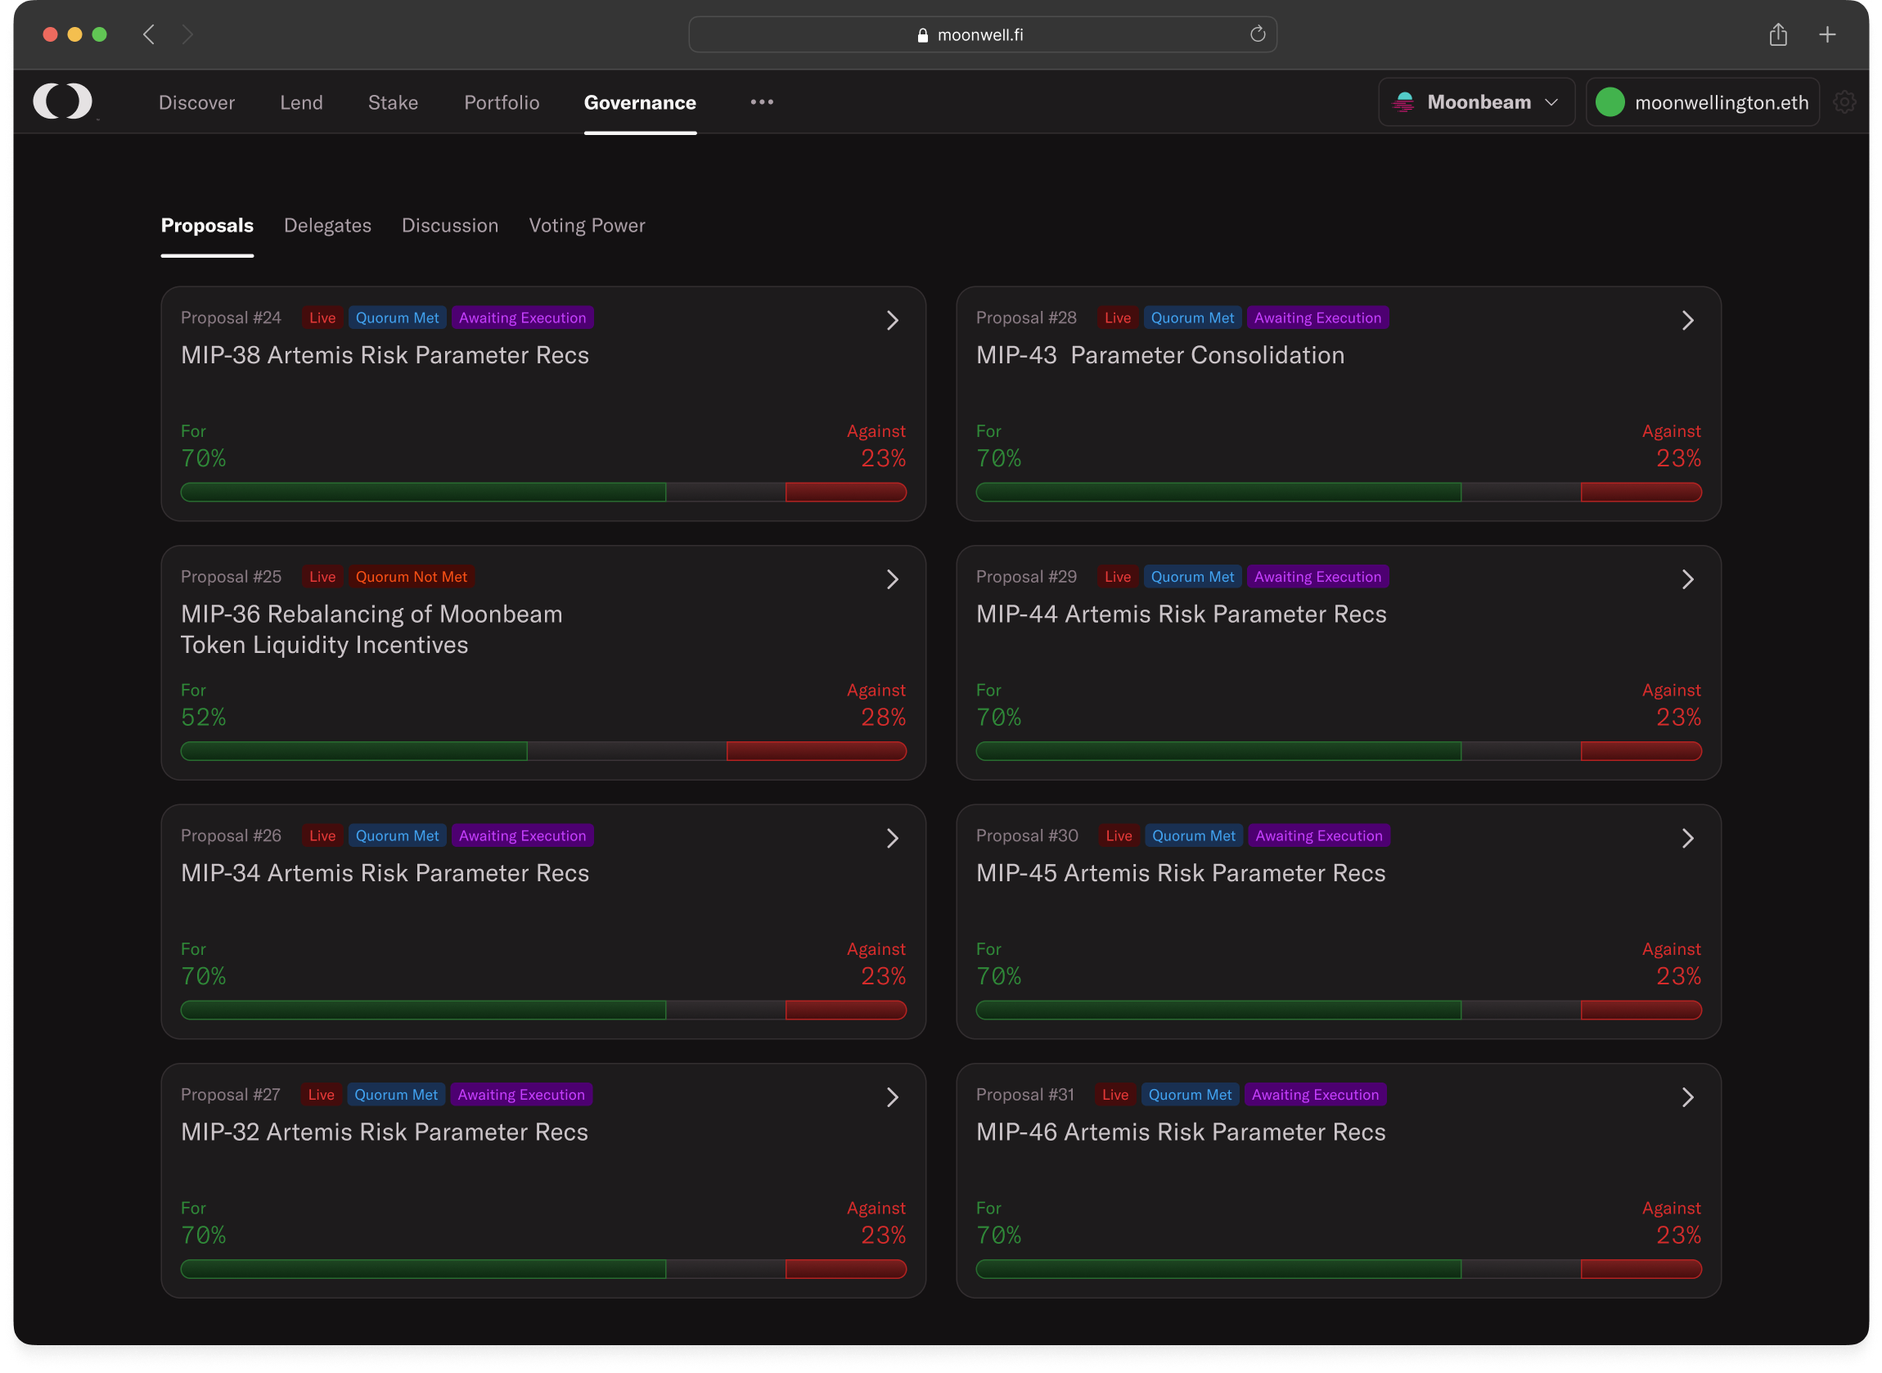
Task: Click the browser share icon
Action: coord(1777,34)
